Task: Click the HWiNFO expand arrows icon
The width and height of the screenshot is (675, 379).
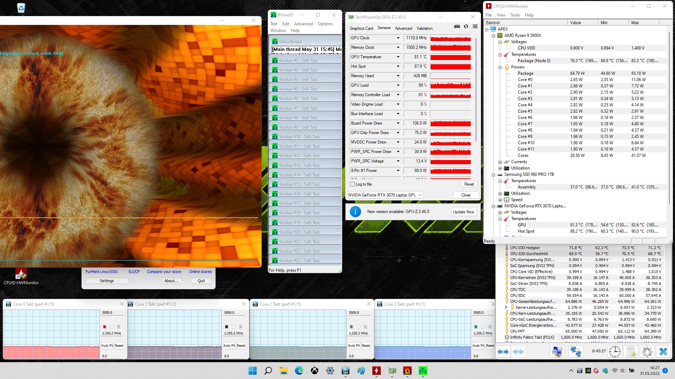Action: point(503,351)
